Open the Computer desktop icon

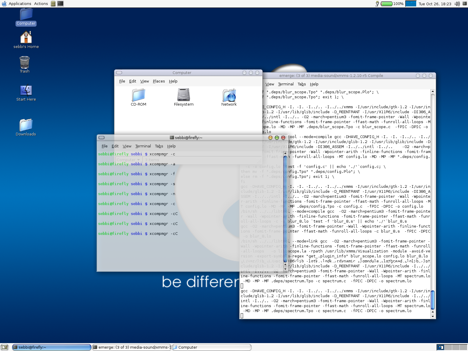coord(26,15)
